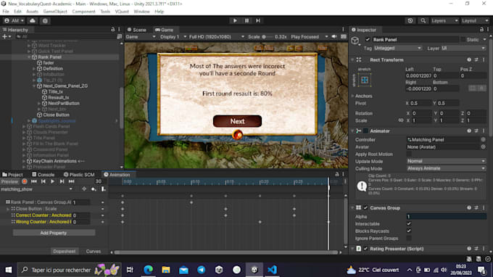The width and height of the screenshot is (493, 277).
Task: Open the Tag Untagged dropdown
Action: point(398,48)
